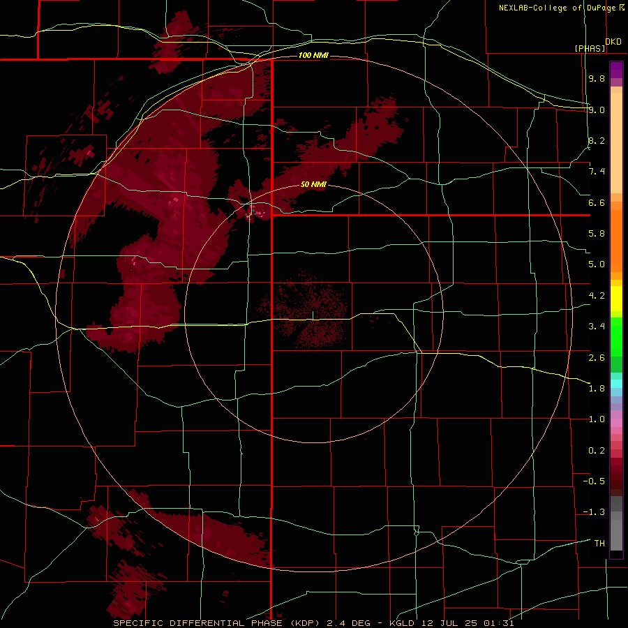628x628 pixels.
Task: Select the 9.8 value on the color scale
Action: [x=597, y=78]
